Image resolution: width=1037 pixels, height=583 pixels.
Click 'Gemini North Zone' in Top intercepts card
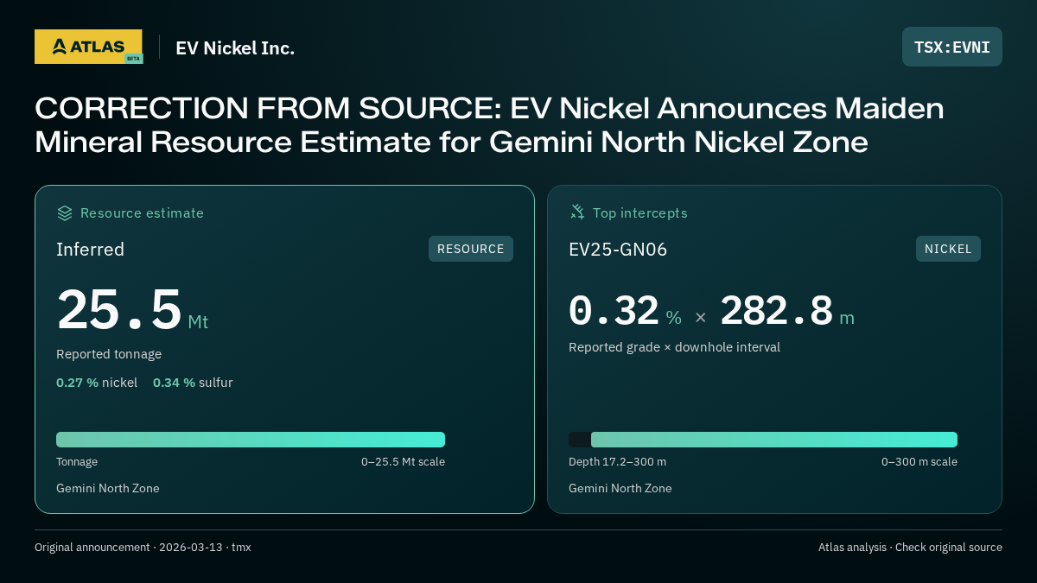coord(620,488)
